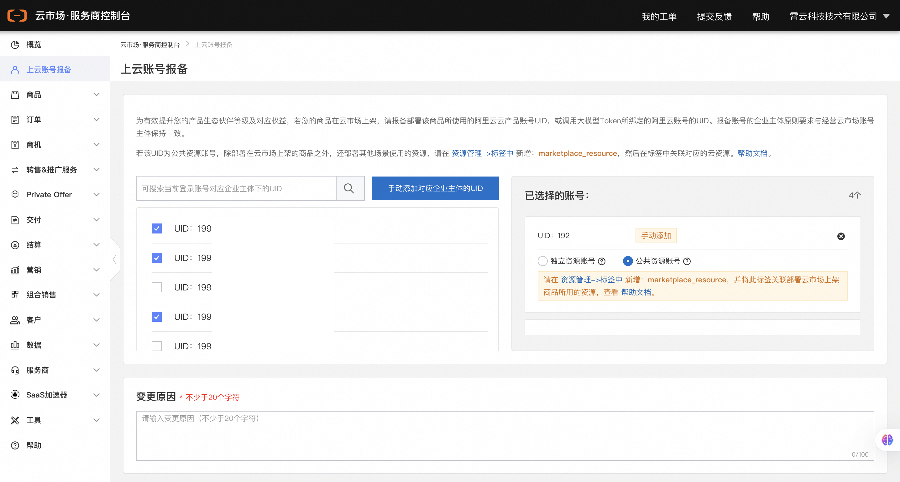
Task: Expand the 结算 menu chevron
Action: (x=97, y=245)
